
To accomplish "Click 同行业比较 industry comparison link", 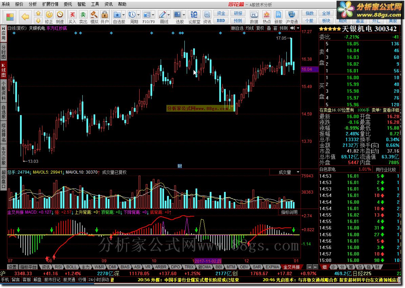I will (386, 170).
